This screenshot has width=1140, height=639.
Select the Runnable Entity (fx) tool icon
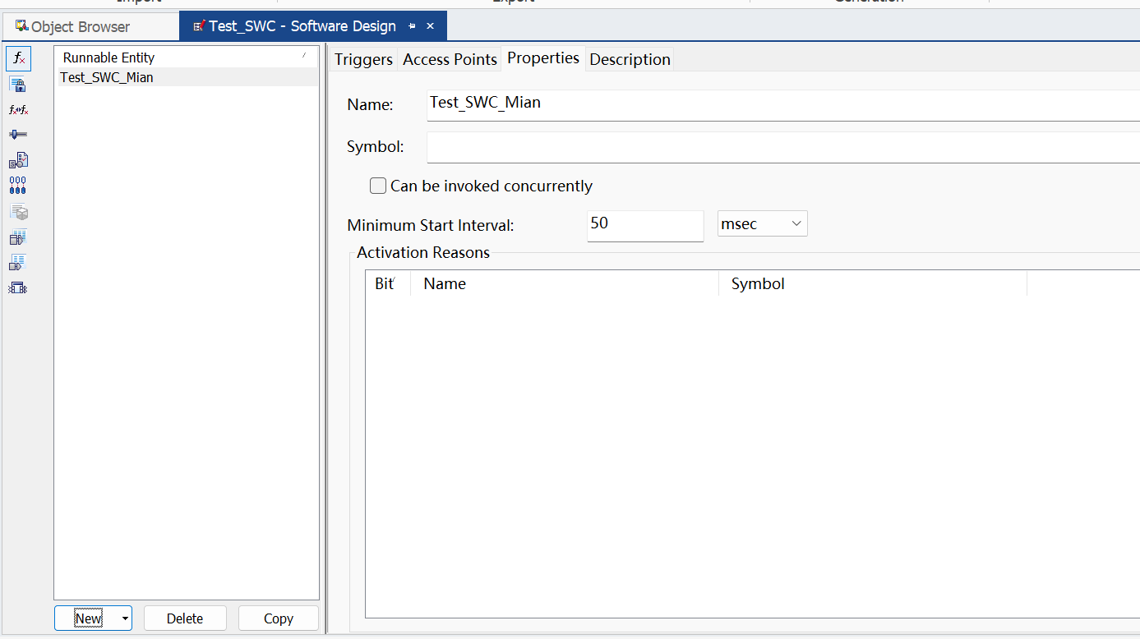click(17, 58)
